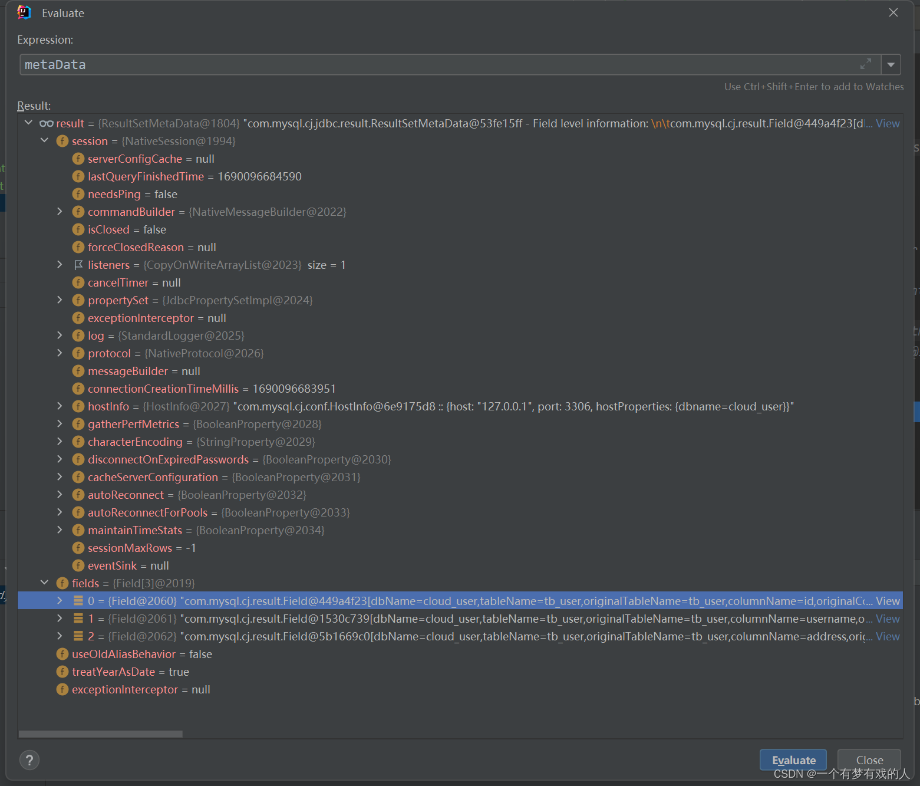Click field icon of needsPing
920x786 pixels.
(78, 194)
